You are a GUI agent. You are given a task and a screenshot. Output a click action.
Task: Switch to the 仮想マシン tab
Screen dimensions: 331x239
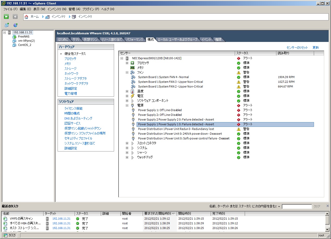click(91, 40)
